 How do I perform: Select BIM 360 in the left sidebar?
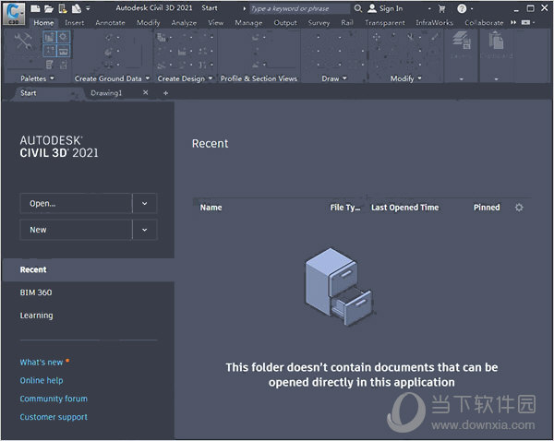[36, 292]
